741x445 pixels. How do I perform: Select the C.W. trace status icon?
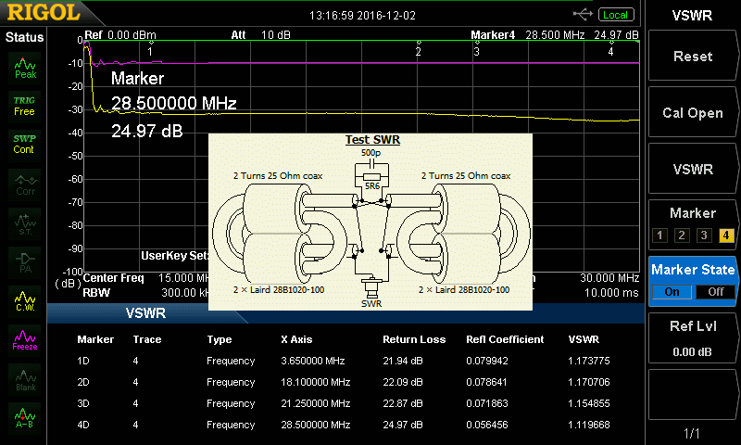(25, 300)
